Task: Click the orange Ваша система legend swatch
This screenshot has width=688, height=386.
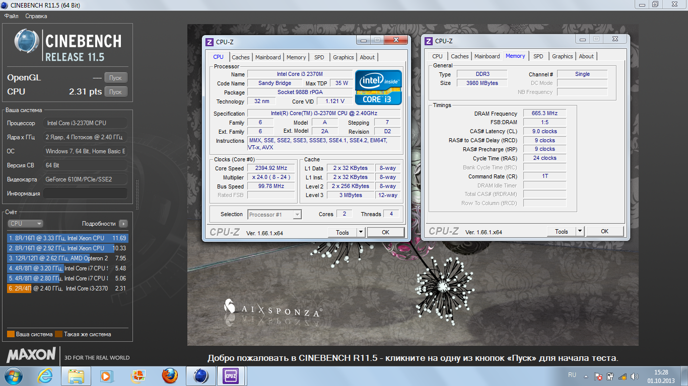Action: pos(11,334)
